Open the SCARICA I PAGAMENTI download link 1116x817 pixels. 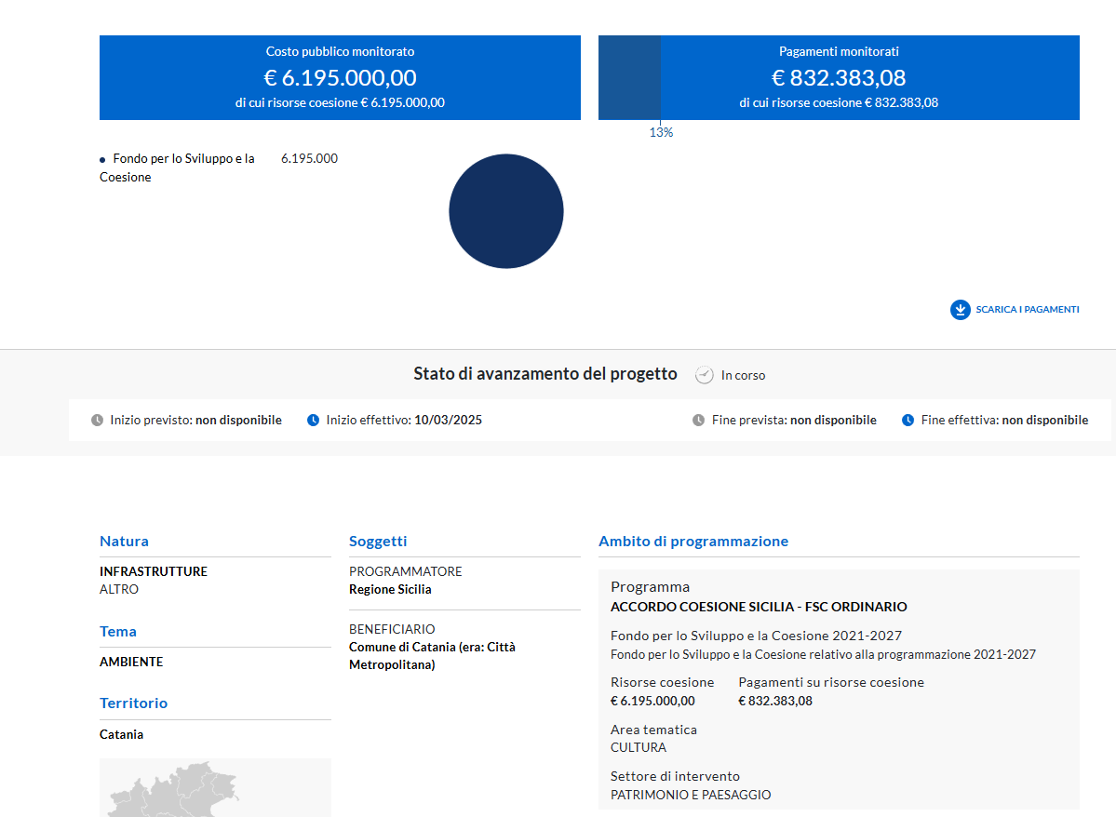point(1027,310)
